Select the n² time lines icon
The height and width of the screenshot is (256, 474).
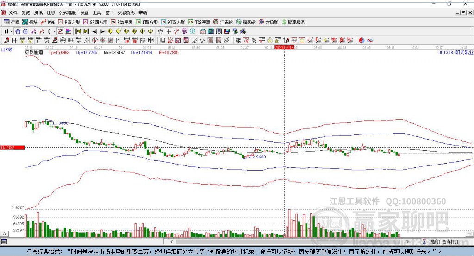click(79, 40)
